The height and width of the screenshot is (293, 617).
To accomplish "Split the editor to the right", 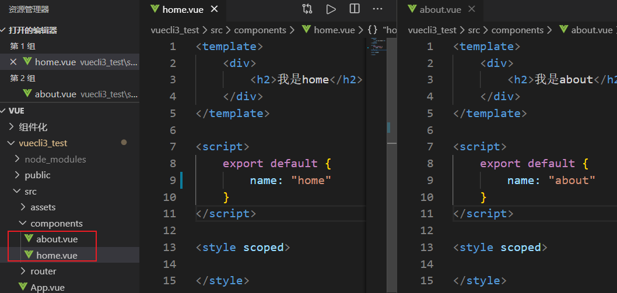I will 355,9.
